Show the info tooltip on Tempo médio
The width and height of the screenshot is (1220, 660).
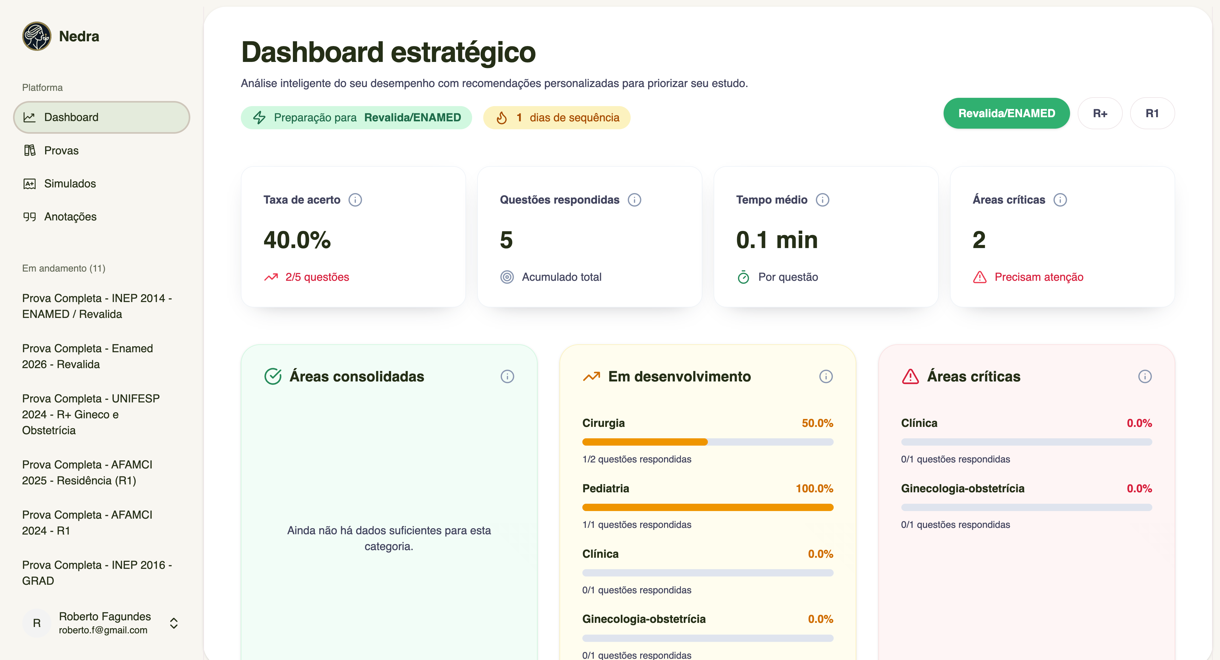click(822, 199)
